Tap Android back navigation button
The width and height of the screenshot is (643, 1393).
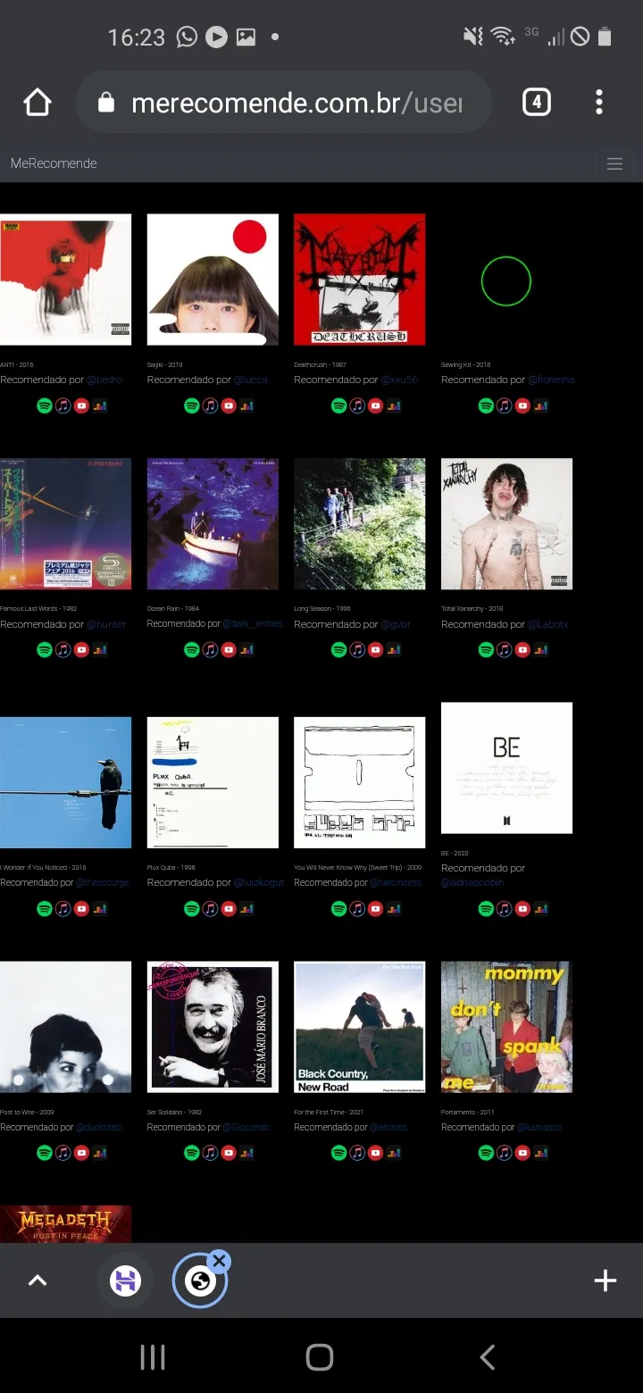pyautogui.click(x=487, y=1358)
